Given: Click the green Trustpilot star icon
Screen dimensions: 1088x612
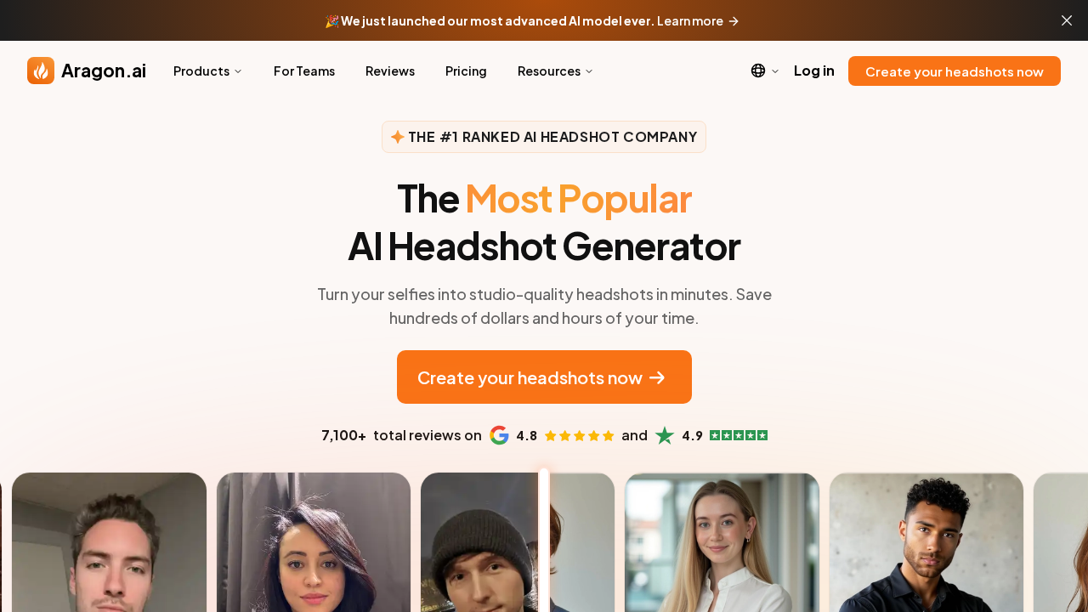Looking at the screenshot, I should (665, 435).
